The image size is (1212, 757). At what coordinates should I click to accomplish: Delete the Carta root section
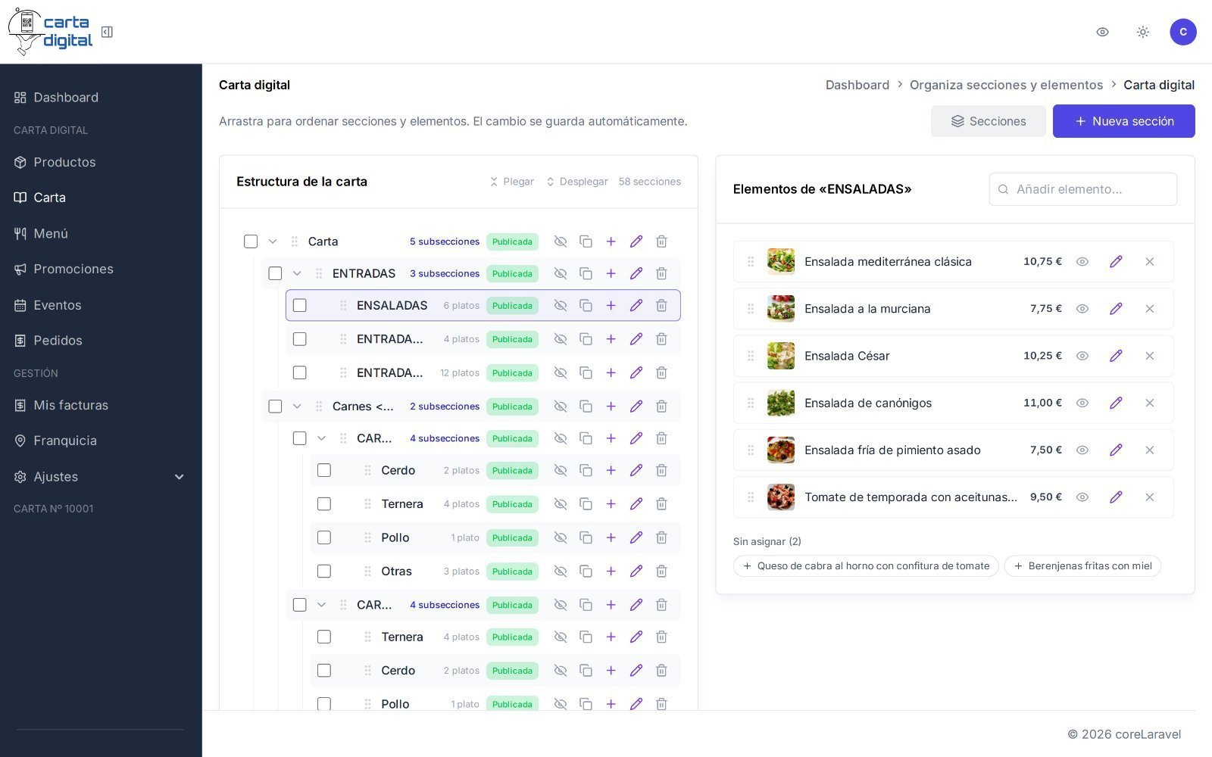pos(661,241)
